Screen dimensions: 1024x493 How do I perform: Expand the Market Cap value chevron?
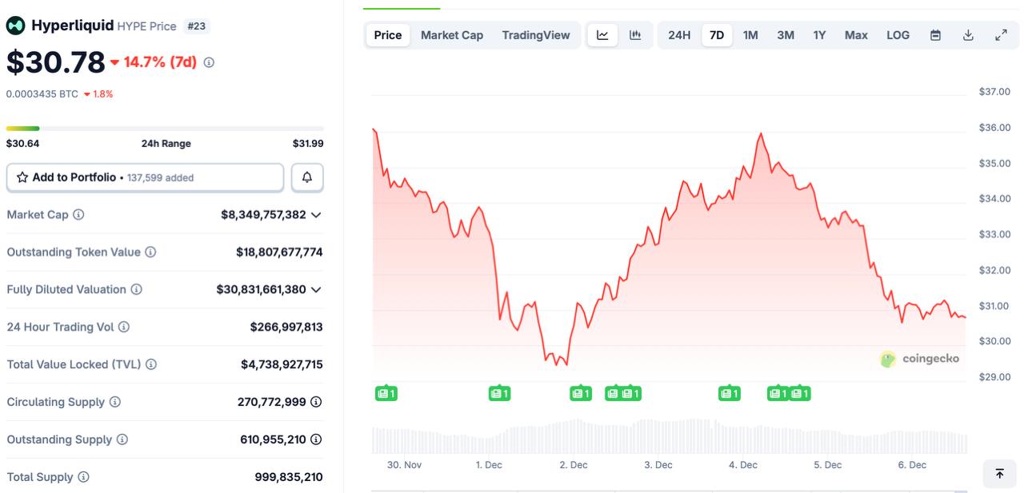(316, 215)
